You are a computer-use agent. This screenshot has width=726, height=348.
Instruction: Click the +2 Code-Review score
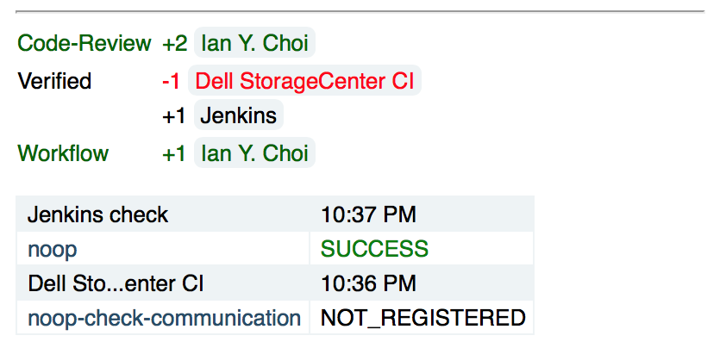pyautogui.click(x=174, y=42)
